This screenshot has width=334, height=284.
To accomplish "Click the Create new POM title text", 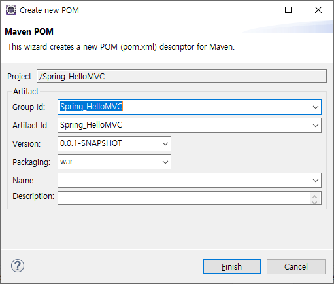I will coord(49,10).
